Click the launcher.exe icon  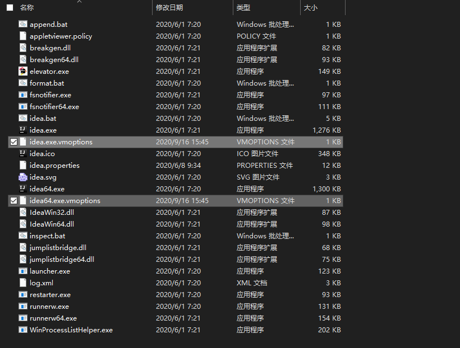point(23,271)
